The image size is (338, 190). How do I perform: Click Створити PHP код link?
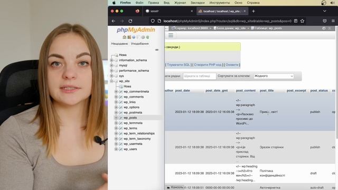point(208,65)
